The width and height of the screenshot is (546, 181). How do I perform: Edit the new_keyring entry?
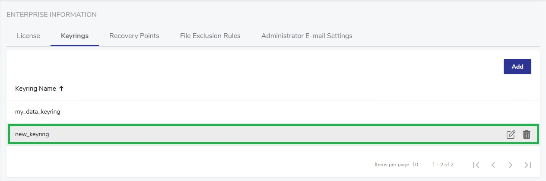click(511, 135)
